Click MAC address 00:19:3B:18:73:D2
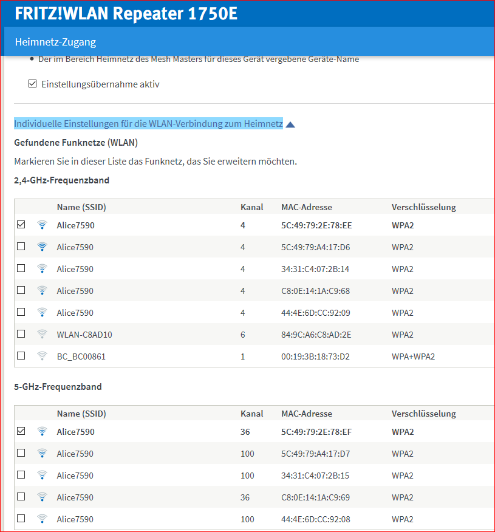 tap(315, 356)
